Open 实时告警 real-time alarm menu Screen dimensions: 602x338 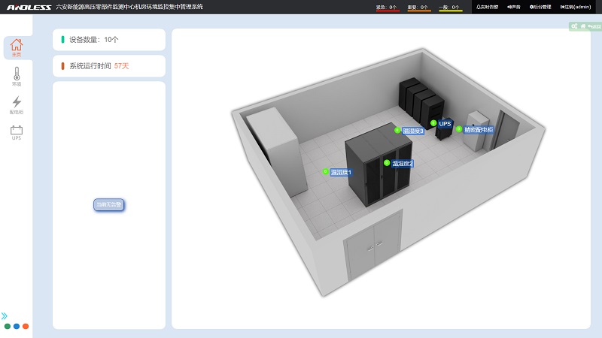487,7
